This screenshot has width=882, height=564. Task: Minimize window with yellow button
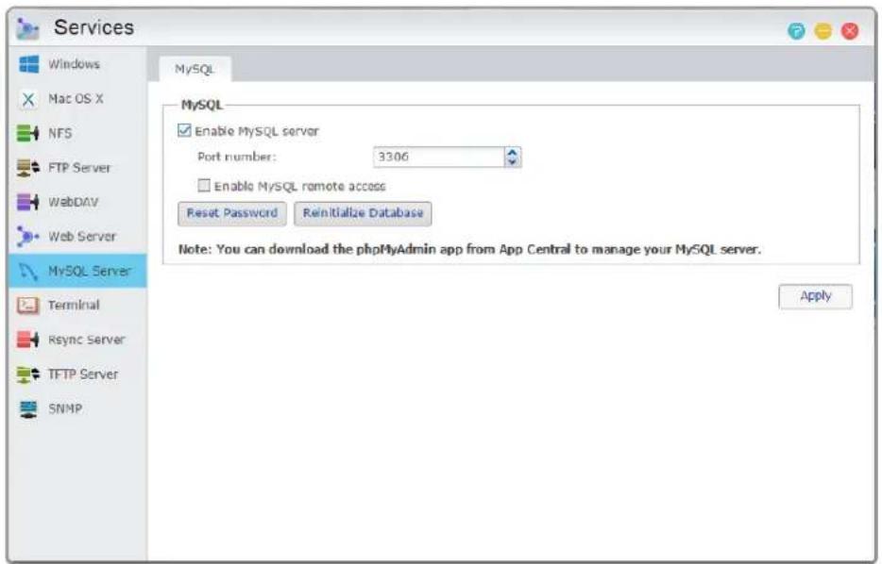(823, 31)
